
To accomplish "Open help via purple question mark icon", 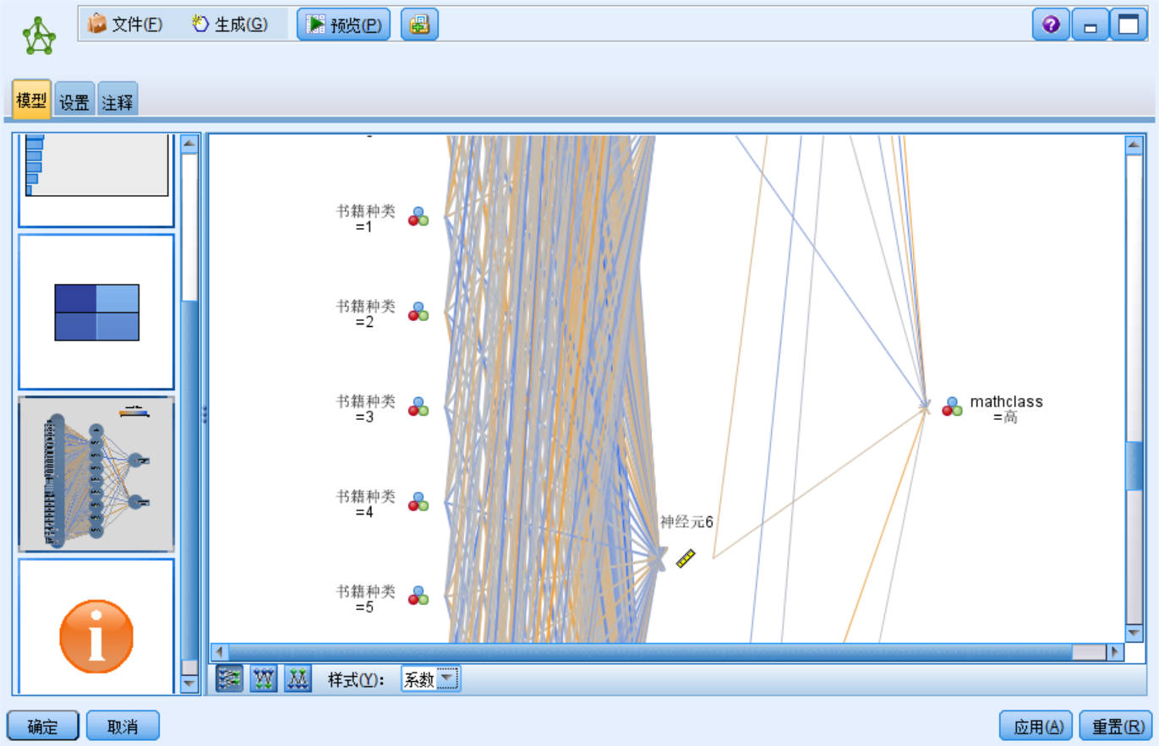I will tap(1051, 25).
